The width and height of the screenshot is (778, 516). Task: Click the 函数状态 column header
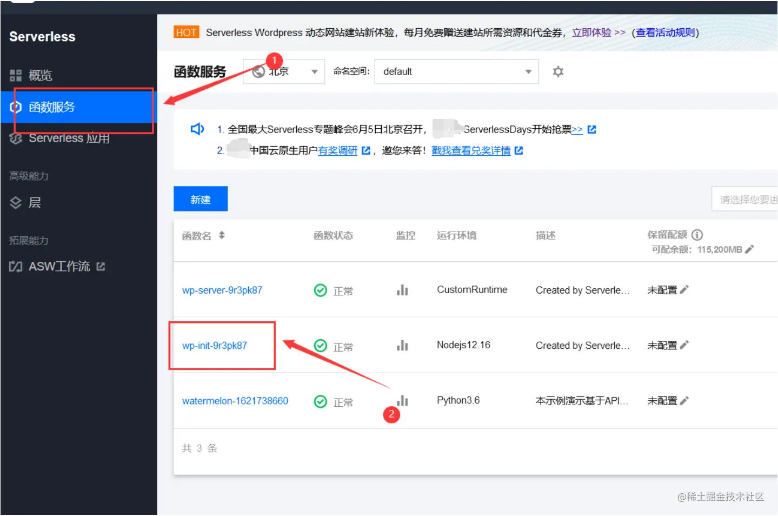pyautogui.click(x=333, y=235)
